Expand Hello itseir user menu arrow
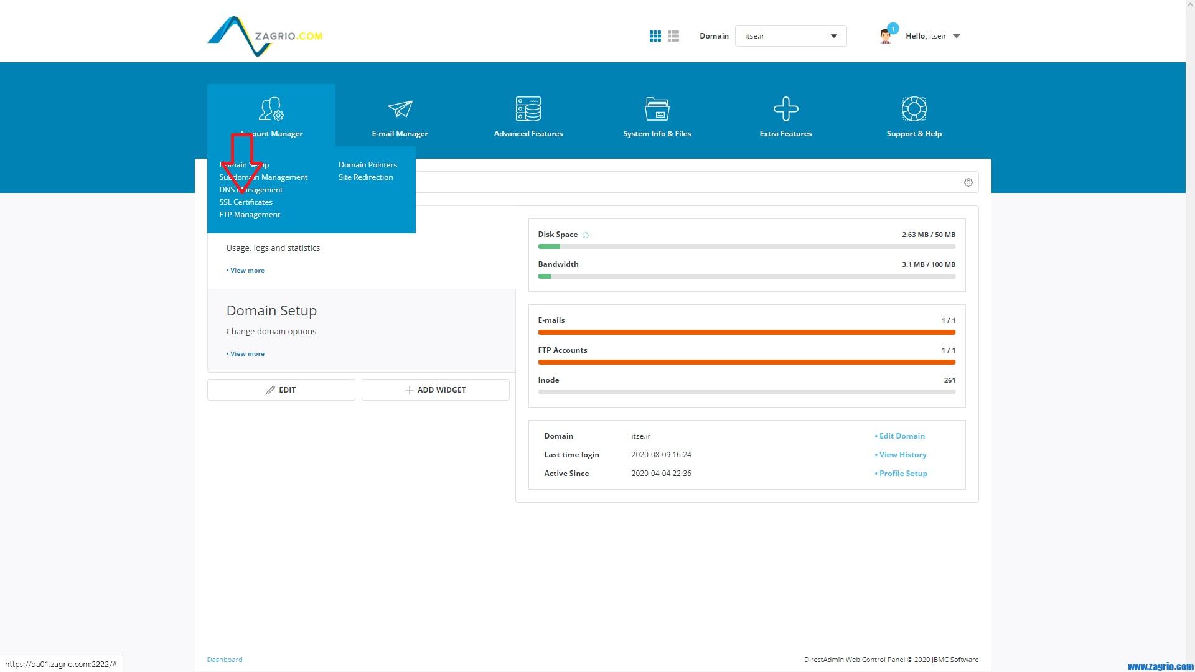1195x672 pixels. click(957, 36)
